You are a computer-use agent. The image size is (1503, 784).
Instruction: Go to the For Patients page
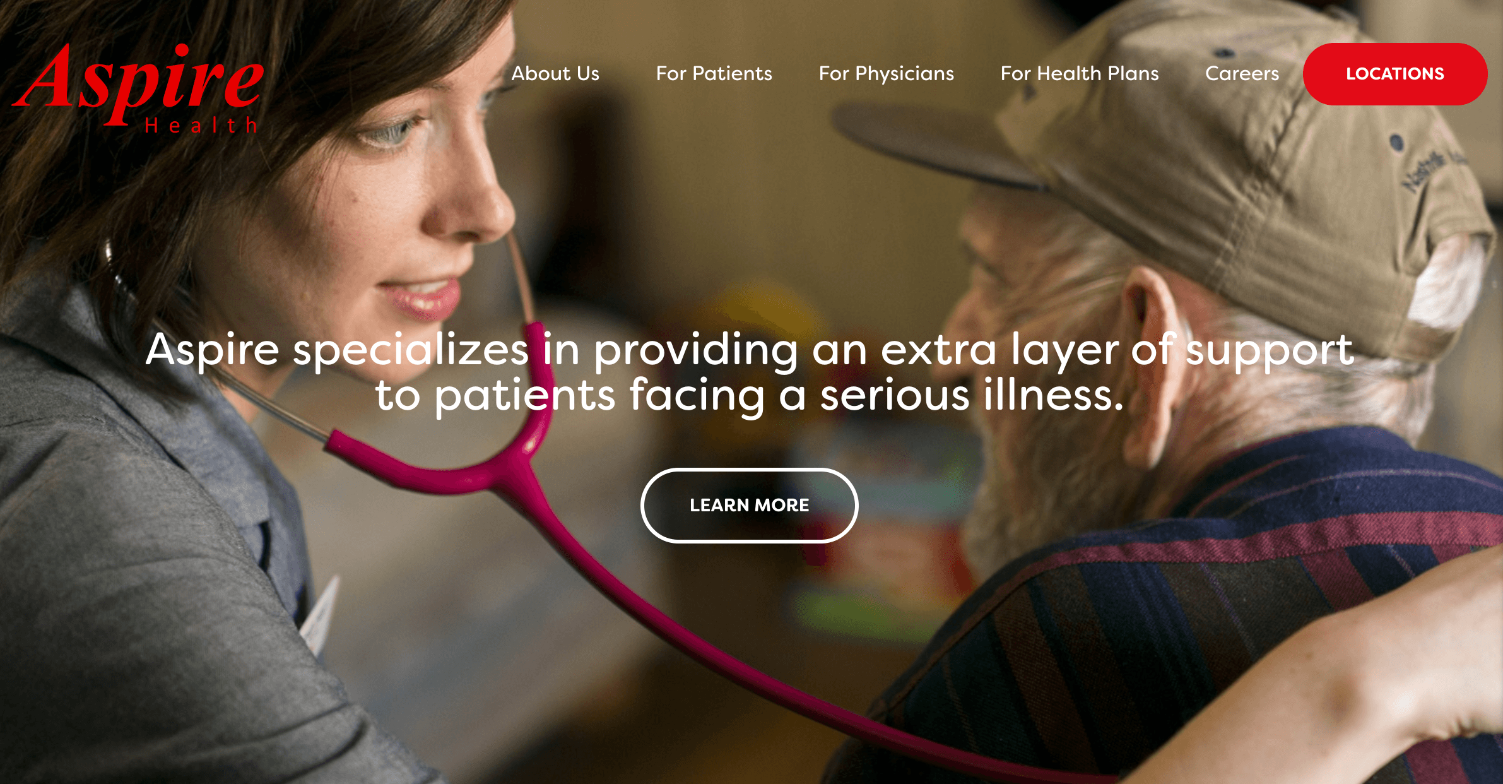pos(714,74)
